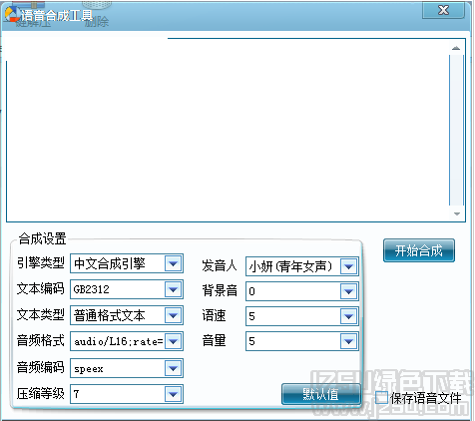Open the 音频格式 dropdown arrow
The height and width of the screenshot is (421, 475).
point(174,341)
